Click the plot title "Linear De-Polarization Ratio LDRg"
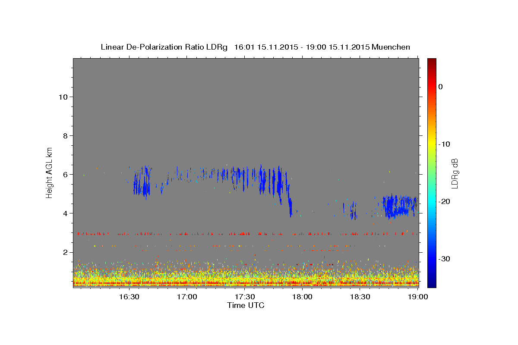The width and height of the screenshot is (518, 345). (164, 47)
